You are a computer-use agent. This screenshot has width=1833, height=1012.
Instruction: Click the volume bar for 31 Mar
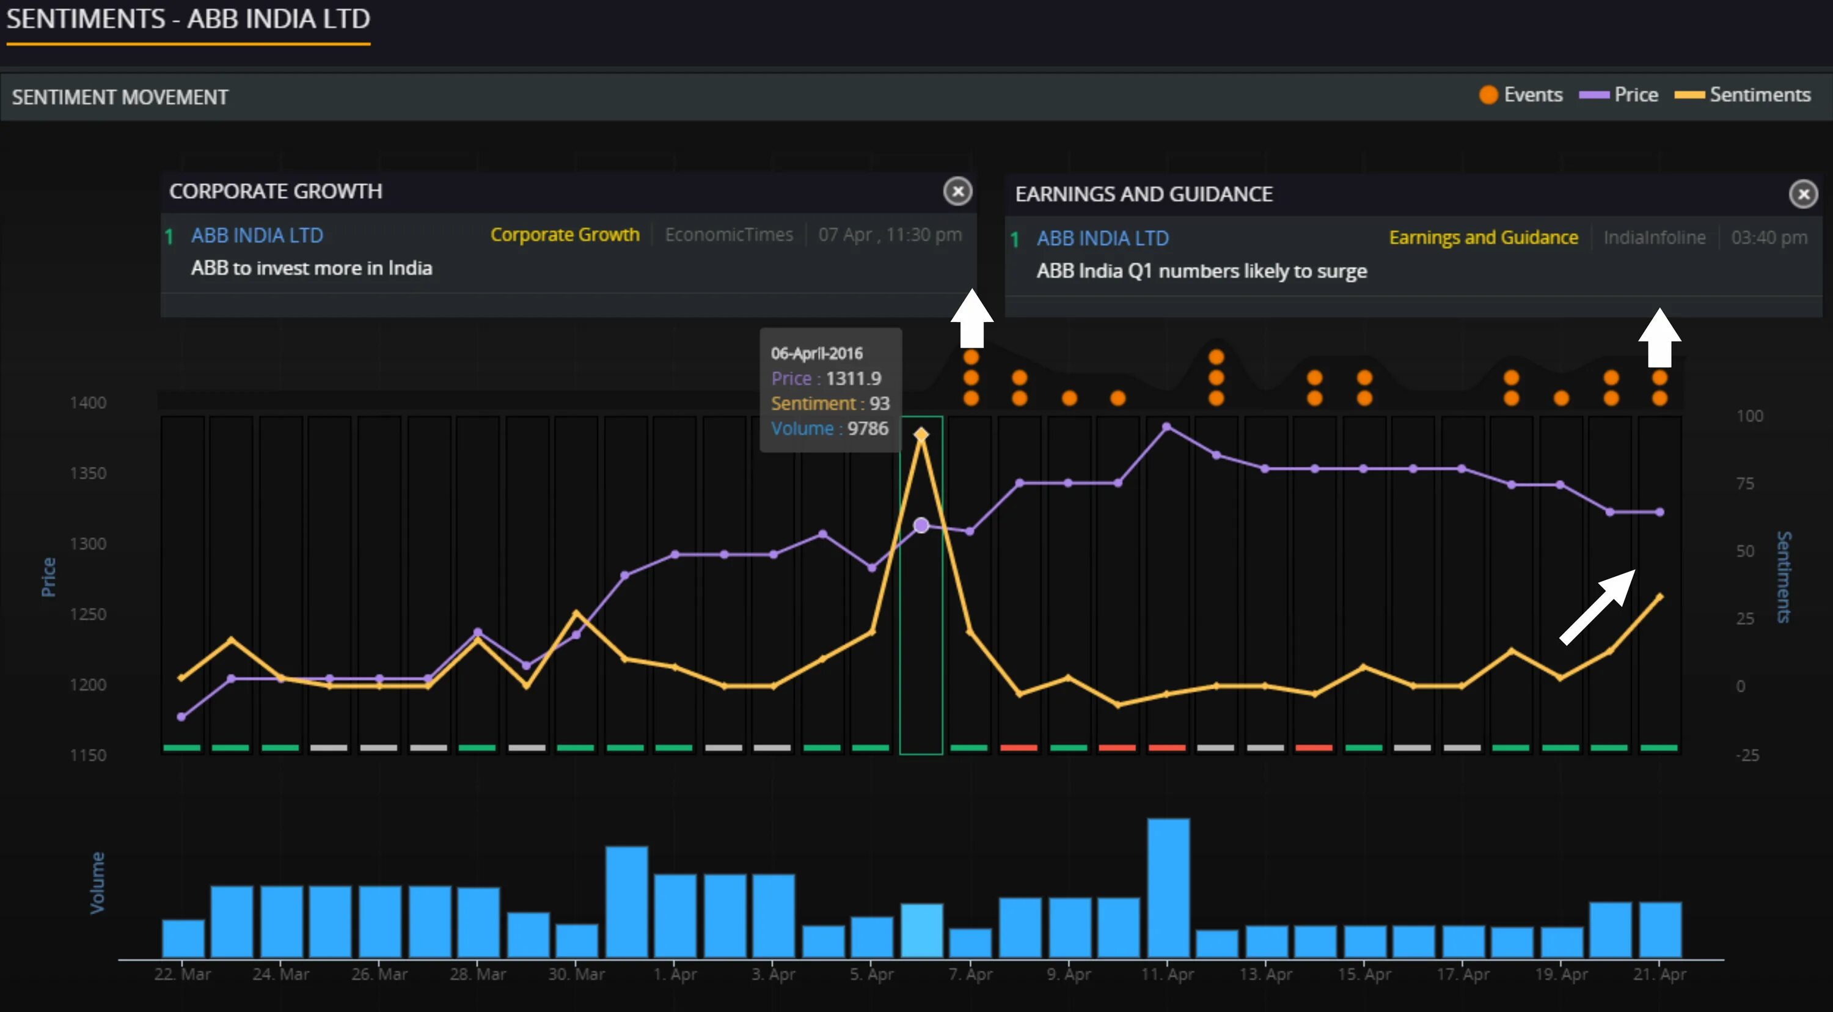(627, 901)
